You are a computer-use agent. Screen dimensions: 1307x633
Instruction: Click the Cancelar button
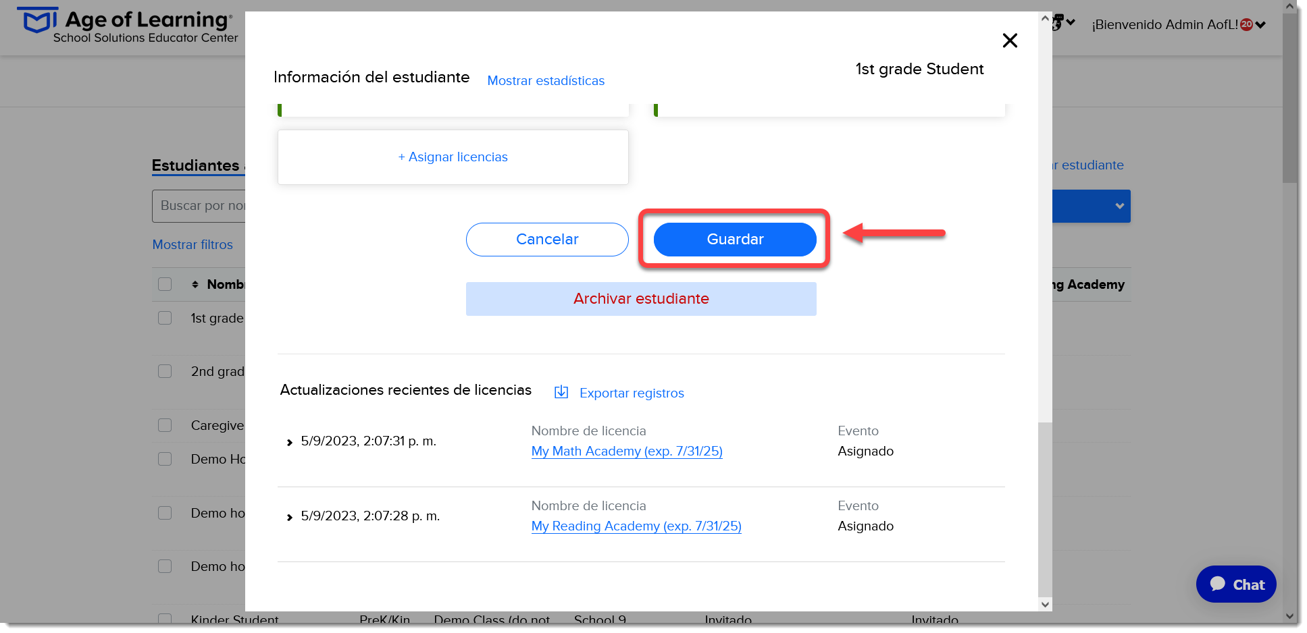click(547, 240)
